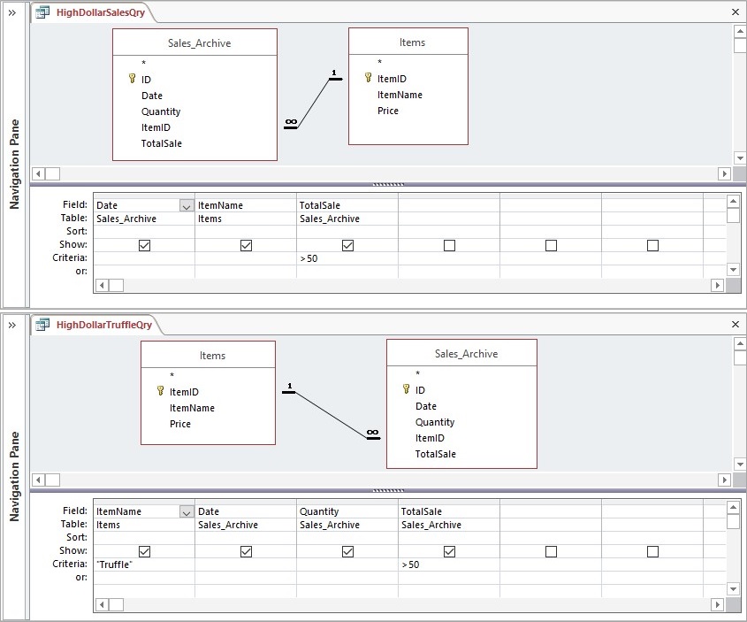Expand the bottom Navigation Pane shutter arrows
This screenshot has width=747, height=622.
(x=12, y=325)
